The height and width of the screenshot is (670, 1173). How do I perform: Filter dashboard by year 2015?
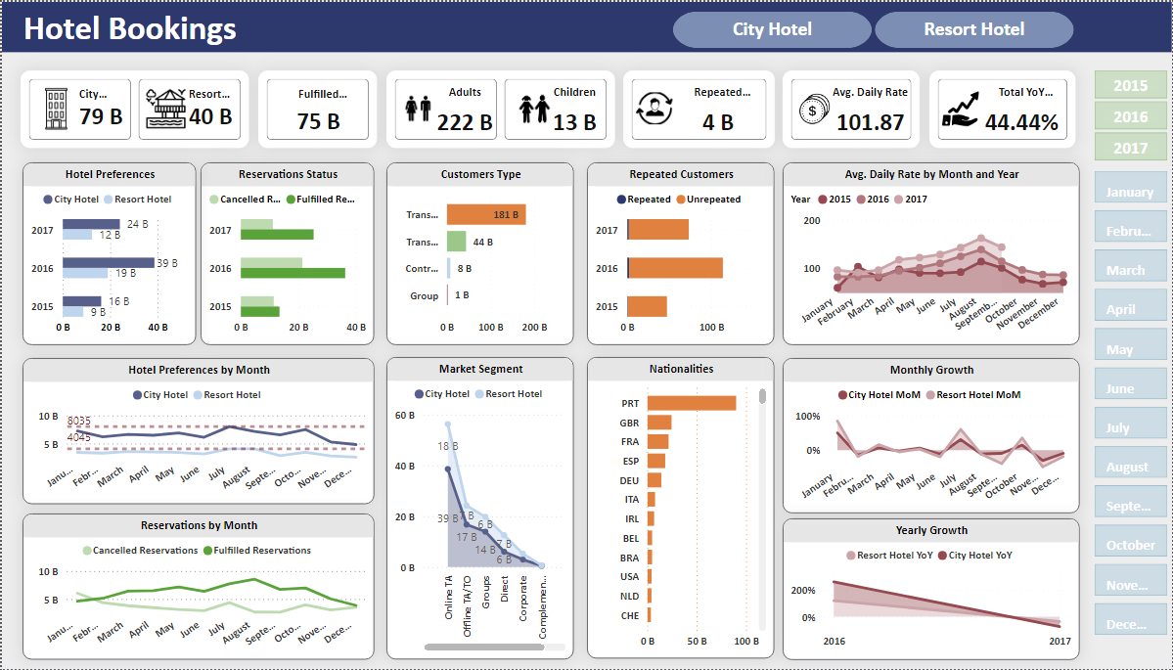point(1130,85)
